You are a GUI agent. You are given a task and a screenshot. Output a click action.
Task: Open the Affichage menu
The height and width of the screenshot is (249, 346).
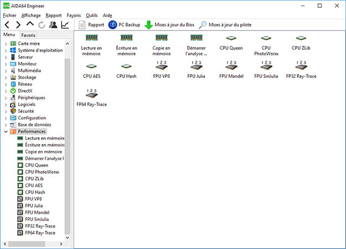point(31,15)
